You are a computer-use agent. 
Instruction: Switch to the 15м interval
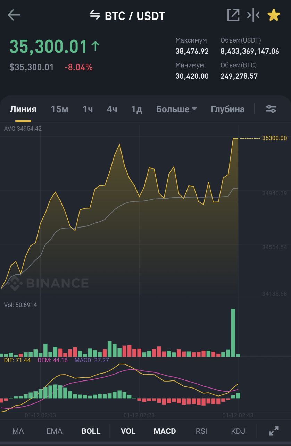coord(59,109)
